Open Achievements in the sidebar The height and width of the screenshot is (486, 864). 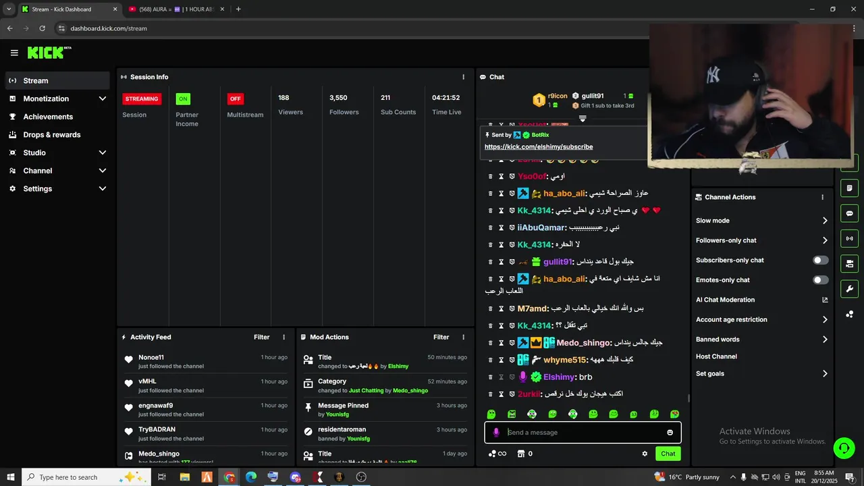tap(57, 117)
